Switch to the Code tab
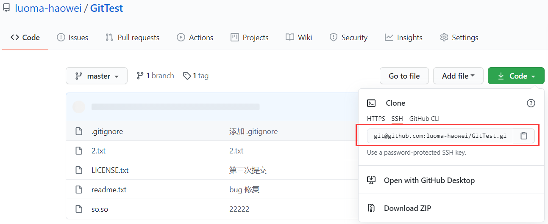This screenshot has height=224, width=548. 25,38
